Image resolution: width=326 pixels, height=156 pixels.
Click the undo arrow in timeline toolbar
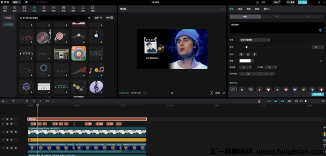pos(13,101)
